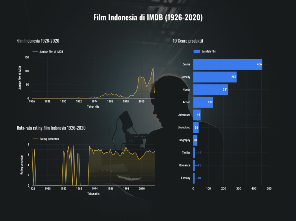Click the Fantasy value label 10
Image resolution: width=296 pixels, height=221 pixels.
click(x=199, y=178)
